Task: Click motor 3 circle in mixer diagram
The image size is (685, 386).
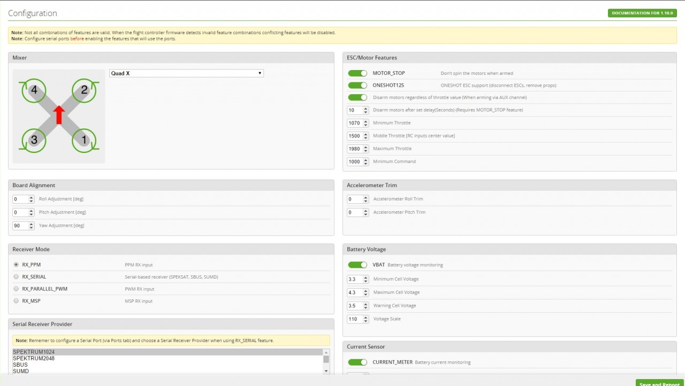Action: pos(34,140)
